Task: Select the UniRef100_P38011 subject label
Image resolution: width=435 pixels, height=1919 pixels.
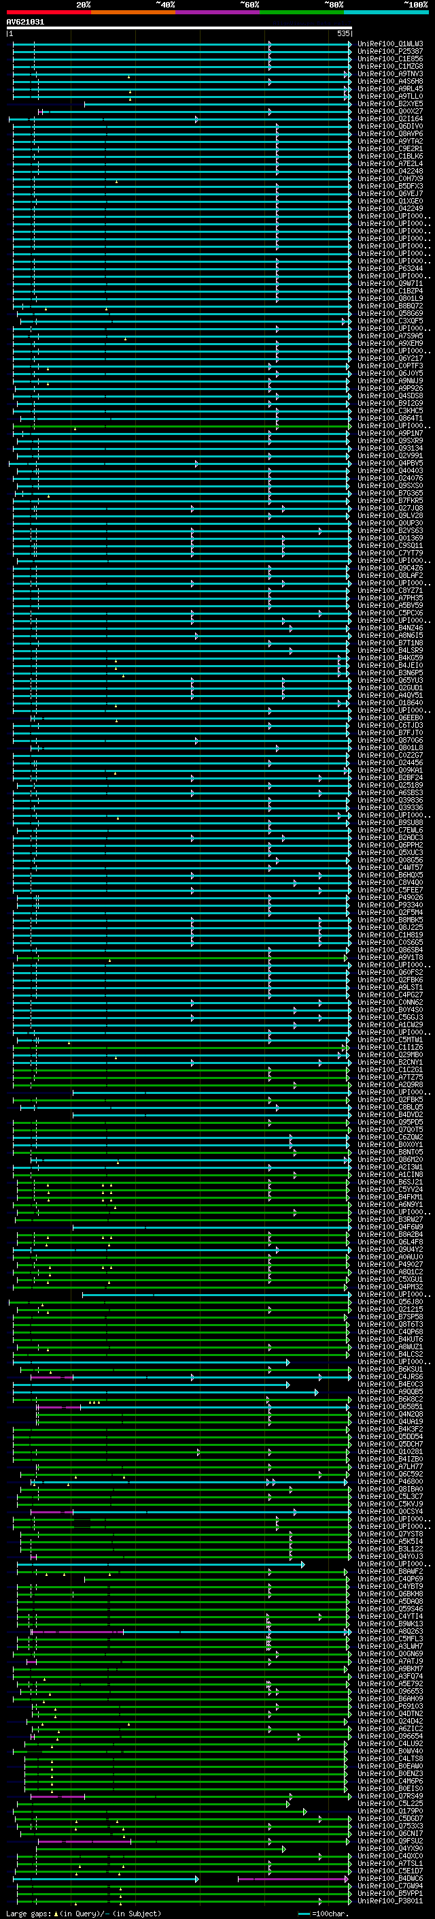Action: click(390, 1901)
